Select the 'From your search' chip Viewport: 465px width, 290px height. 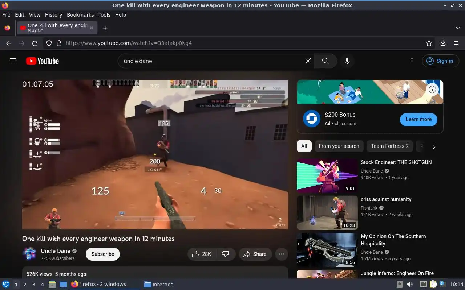click(x=339, y=146)
